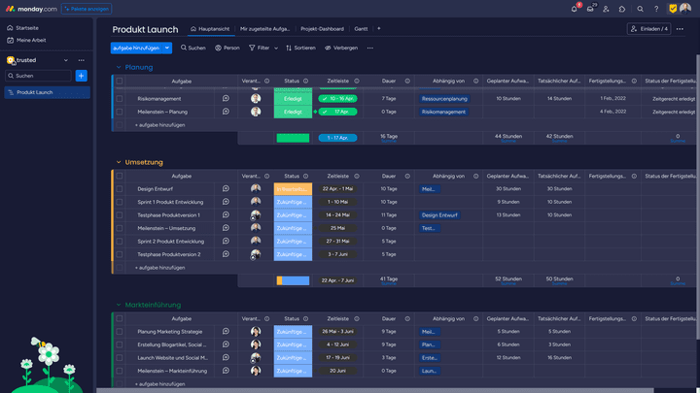Open the invite members icon
Viewport: 700px width, 393px height.
pos(606,9)
